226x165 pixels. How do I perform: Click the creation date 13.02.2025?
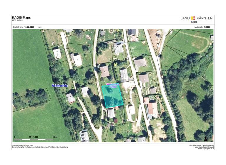(29, 27)
